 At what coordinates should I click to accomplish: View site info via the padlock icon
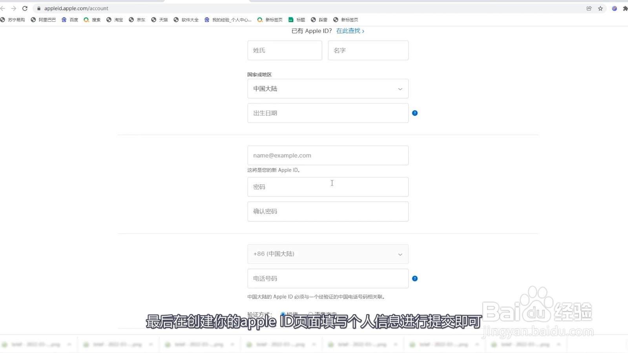pyautogui.click(x=38, y=8)
